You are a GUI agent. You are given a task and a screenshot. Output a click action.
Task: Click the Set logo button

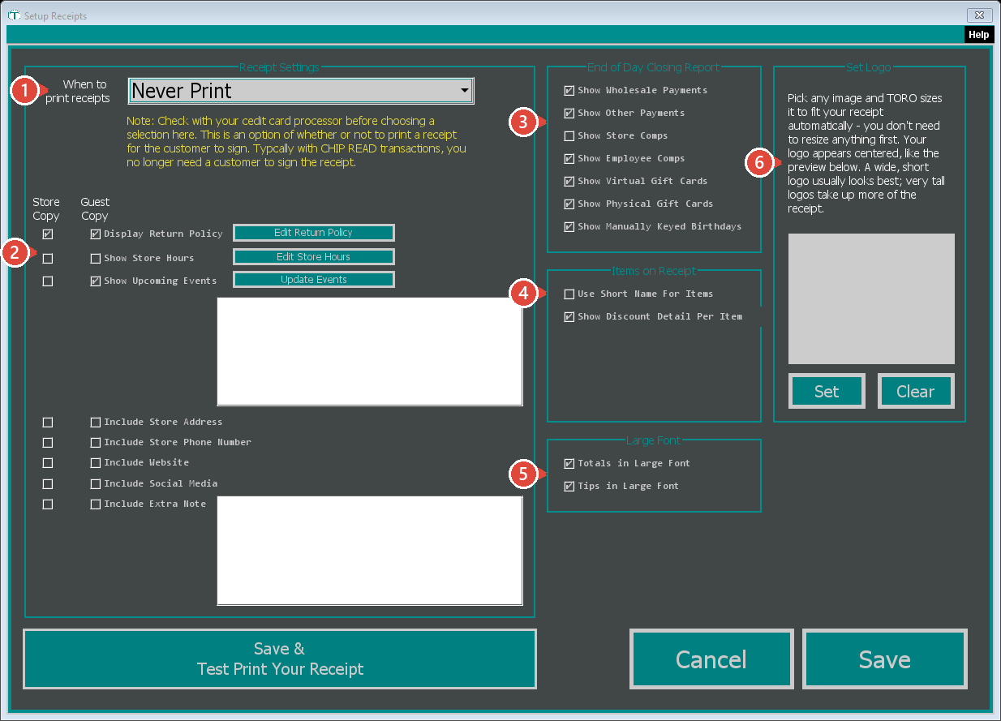[827, 391]
